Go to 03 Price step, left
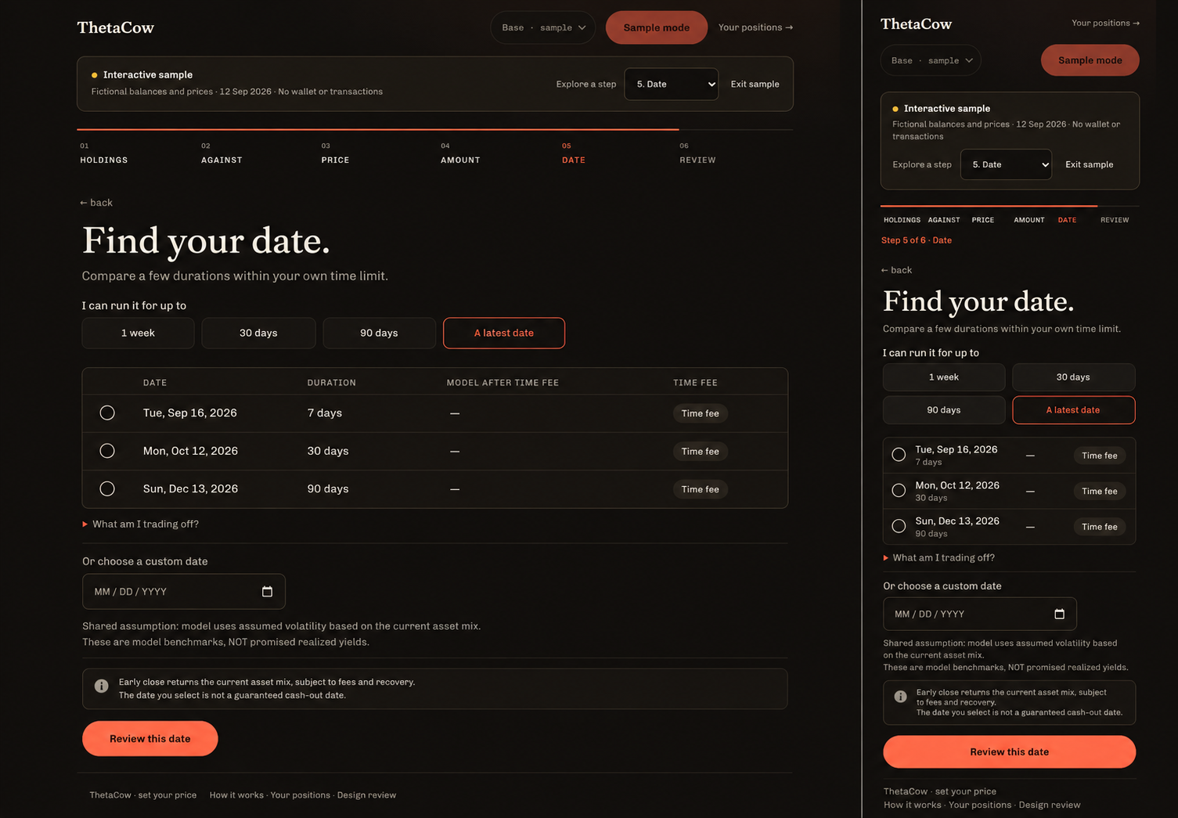1178x818 pixels. pos(335,153)
